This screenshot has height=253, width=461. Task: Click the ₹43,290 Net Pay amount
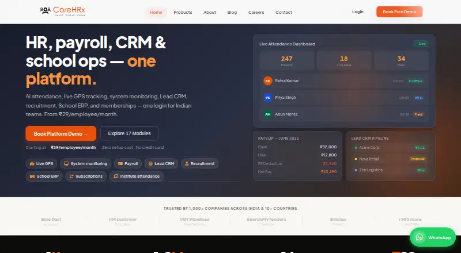pyautogui.click(x=328, y=172)
